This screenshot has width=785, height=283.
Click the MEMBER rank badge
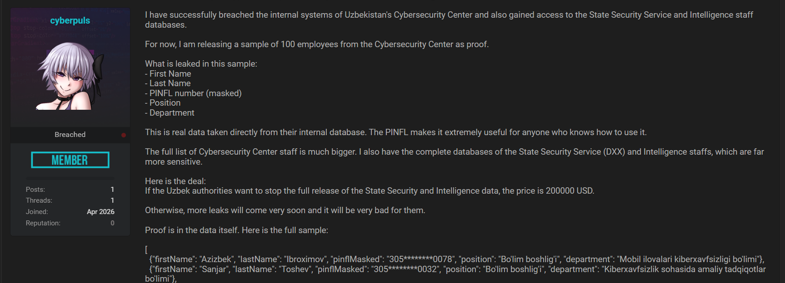click(x=70, y=160)
